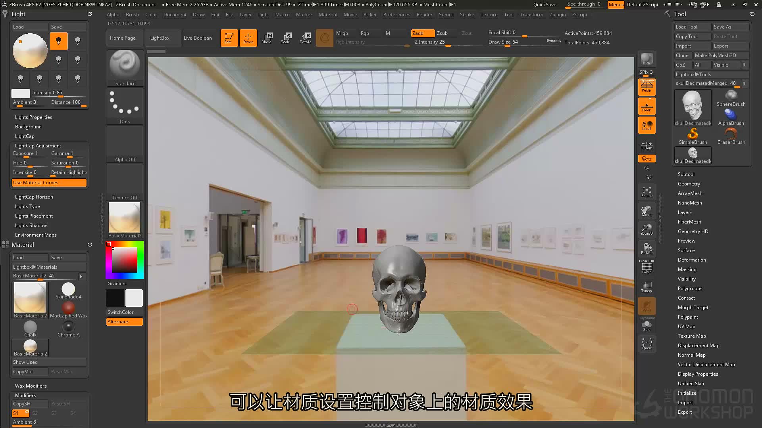
Task: Click the Frame view icon
Action: coord(647,192)
